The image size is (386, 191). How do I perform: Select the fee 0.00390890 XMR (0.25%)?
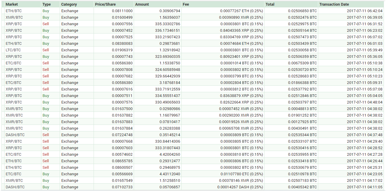coord(241,17)
